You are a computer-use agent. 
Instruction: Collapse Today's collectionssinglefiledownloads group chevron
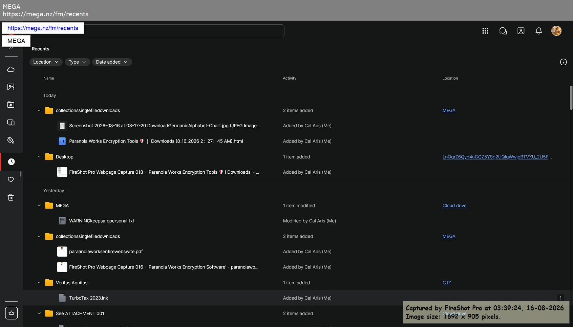click(39, 110)
